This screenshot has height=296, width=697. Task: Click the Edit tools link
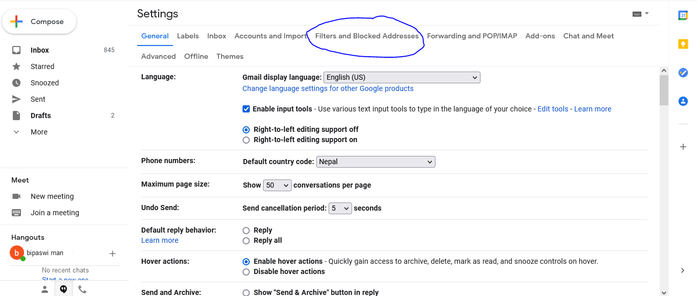553,109
